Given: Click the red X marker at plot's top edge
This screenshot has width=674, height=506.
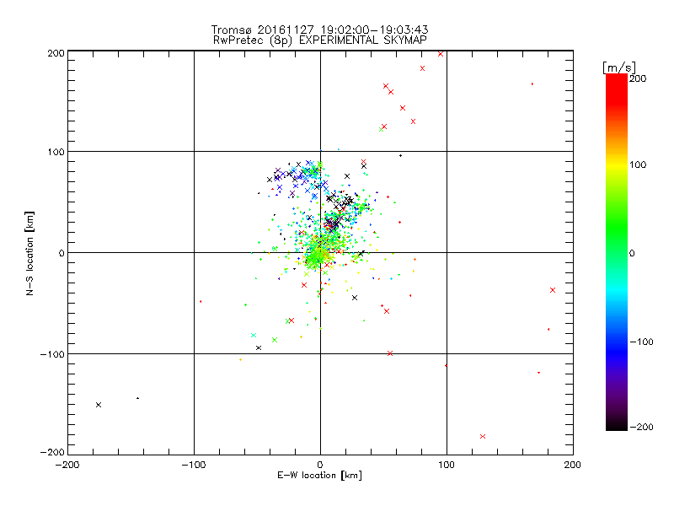Looking at the screenshot, I should (x=440, y=54).
